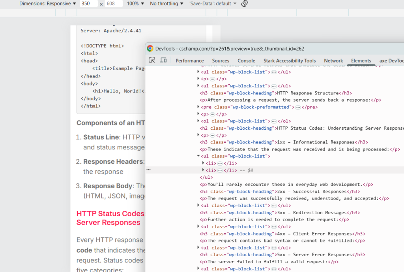
Task: Switch to the Console tab
Action: point(246,60)
